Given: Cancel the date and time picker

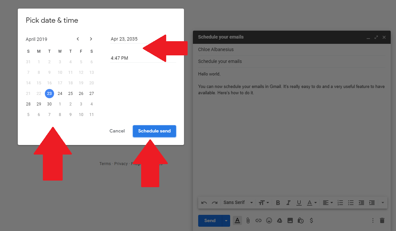Looking at the screenshot, I should coord(117,131).
